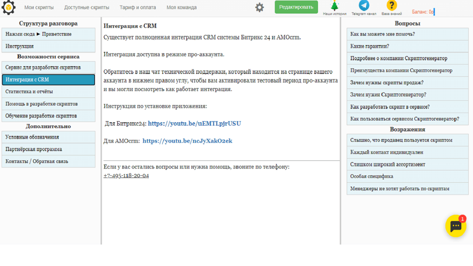Open the Telegram канал icon
473x266 pixels.
coord(364,6)
